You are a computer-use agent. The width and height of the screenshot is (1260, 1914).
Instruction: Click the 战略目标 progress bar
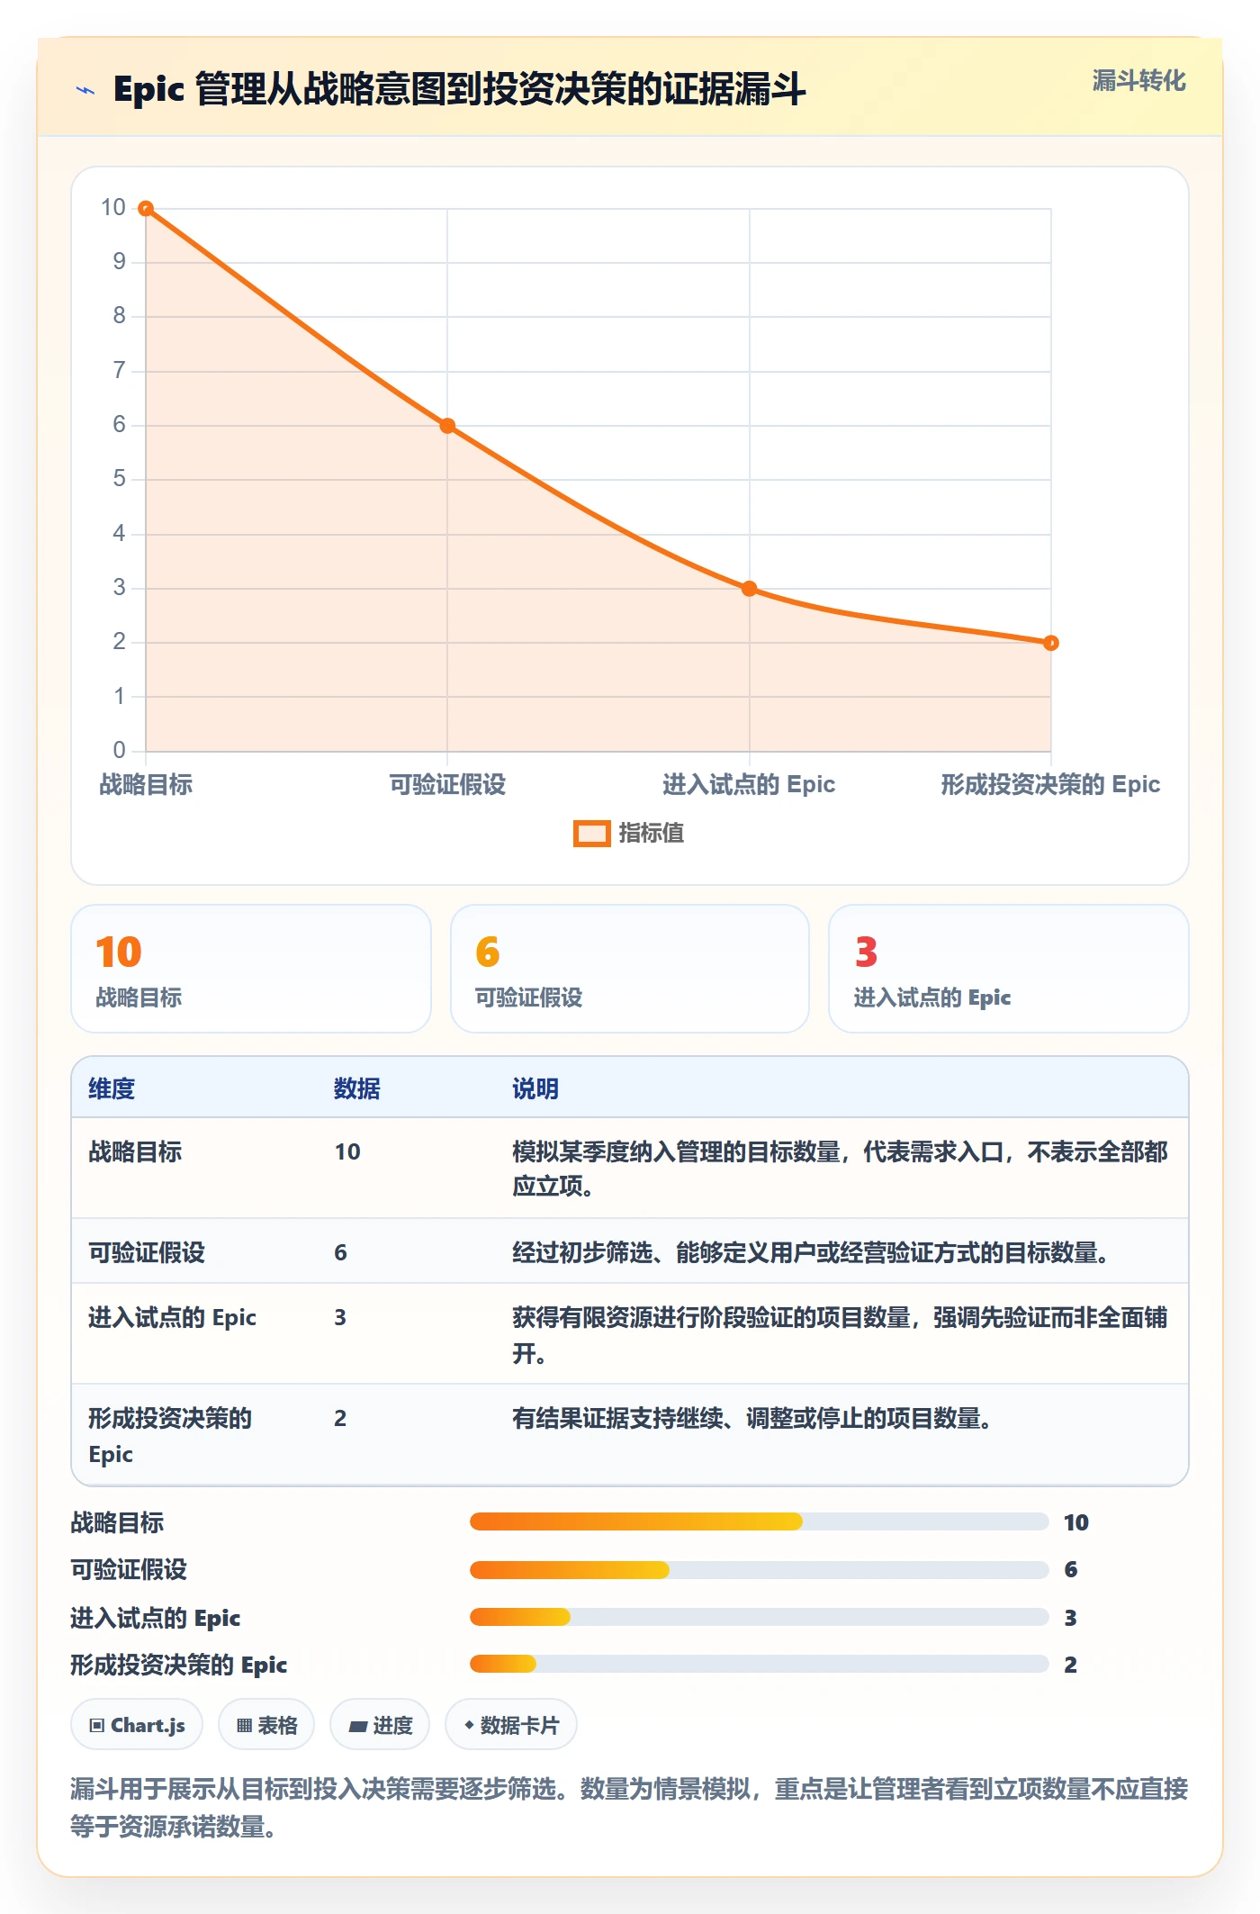[x=759, y=1522]
